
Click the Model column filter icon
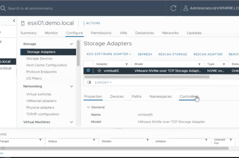(199, 64)
